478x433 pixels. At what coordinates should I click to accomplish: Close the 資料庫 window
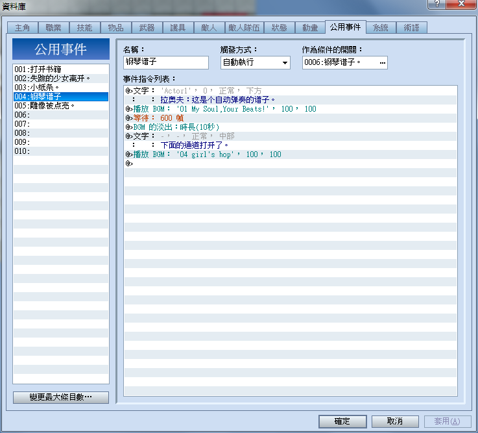461,4
